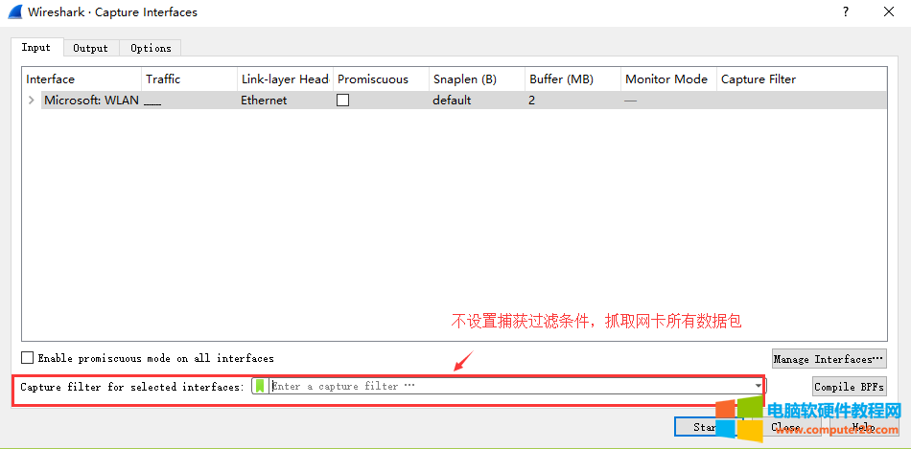Select the Microsoft: WLAN interface name
The width and height of the screenshot is (911, 449).
[x=91, y=101]
